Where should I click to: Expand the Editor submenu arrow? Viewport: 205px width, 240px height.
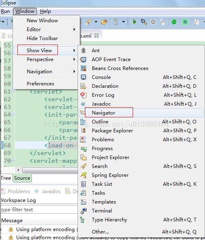coord(74,29)
